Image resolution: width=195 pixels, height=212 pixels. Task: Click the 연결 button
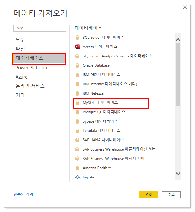pos(149,195)
